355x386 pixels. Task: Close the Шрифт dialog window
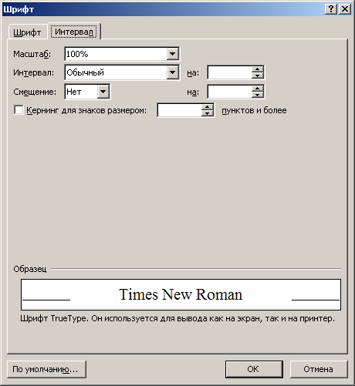pos(344,9)
